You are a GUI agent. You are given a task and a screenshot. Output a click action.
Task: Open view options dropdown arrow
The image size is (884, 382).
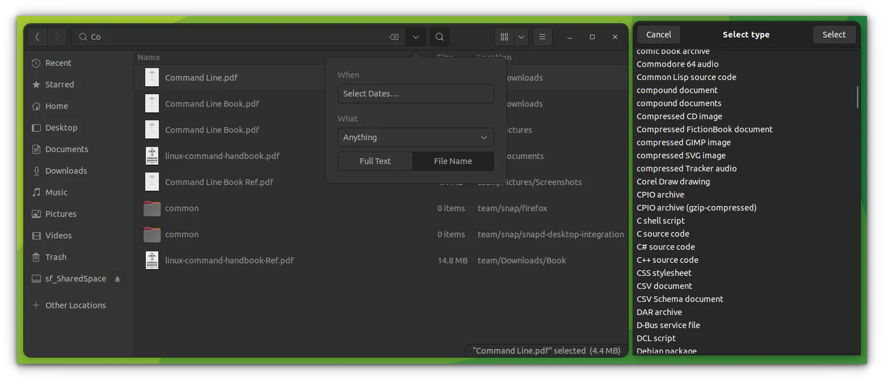click(521, 37)
